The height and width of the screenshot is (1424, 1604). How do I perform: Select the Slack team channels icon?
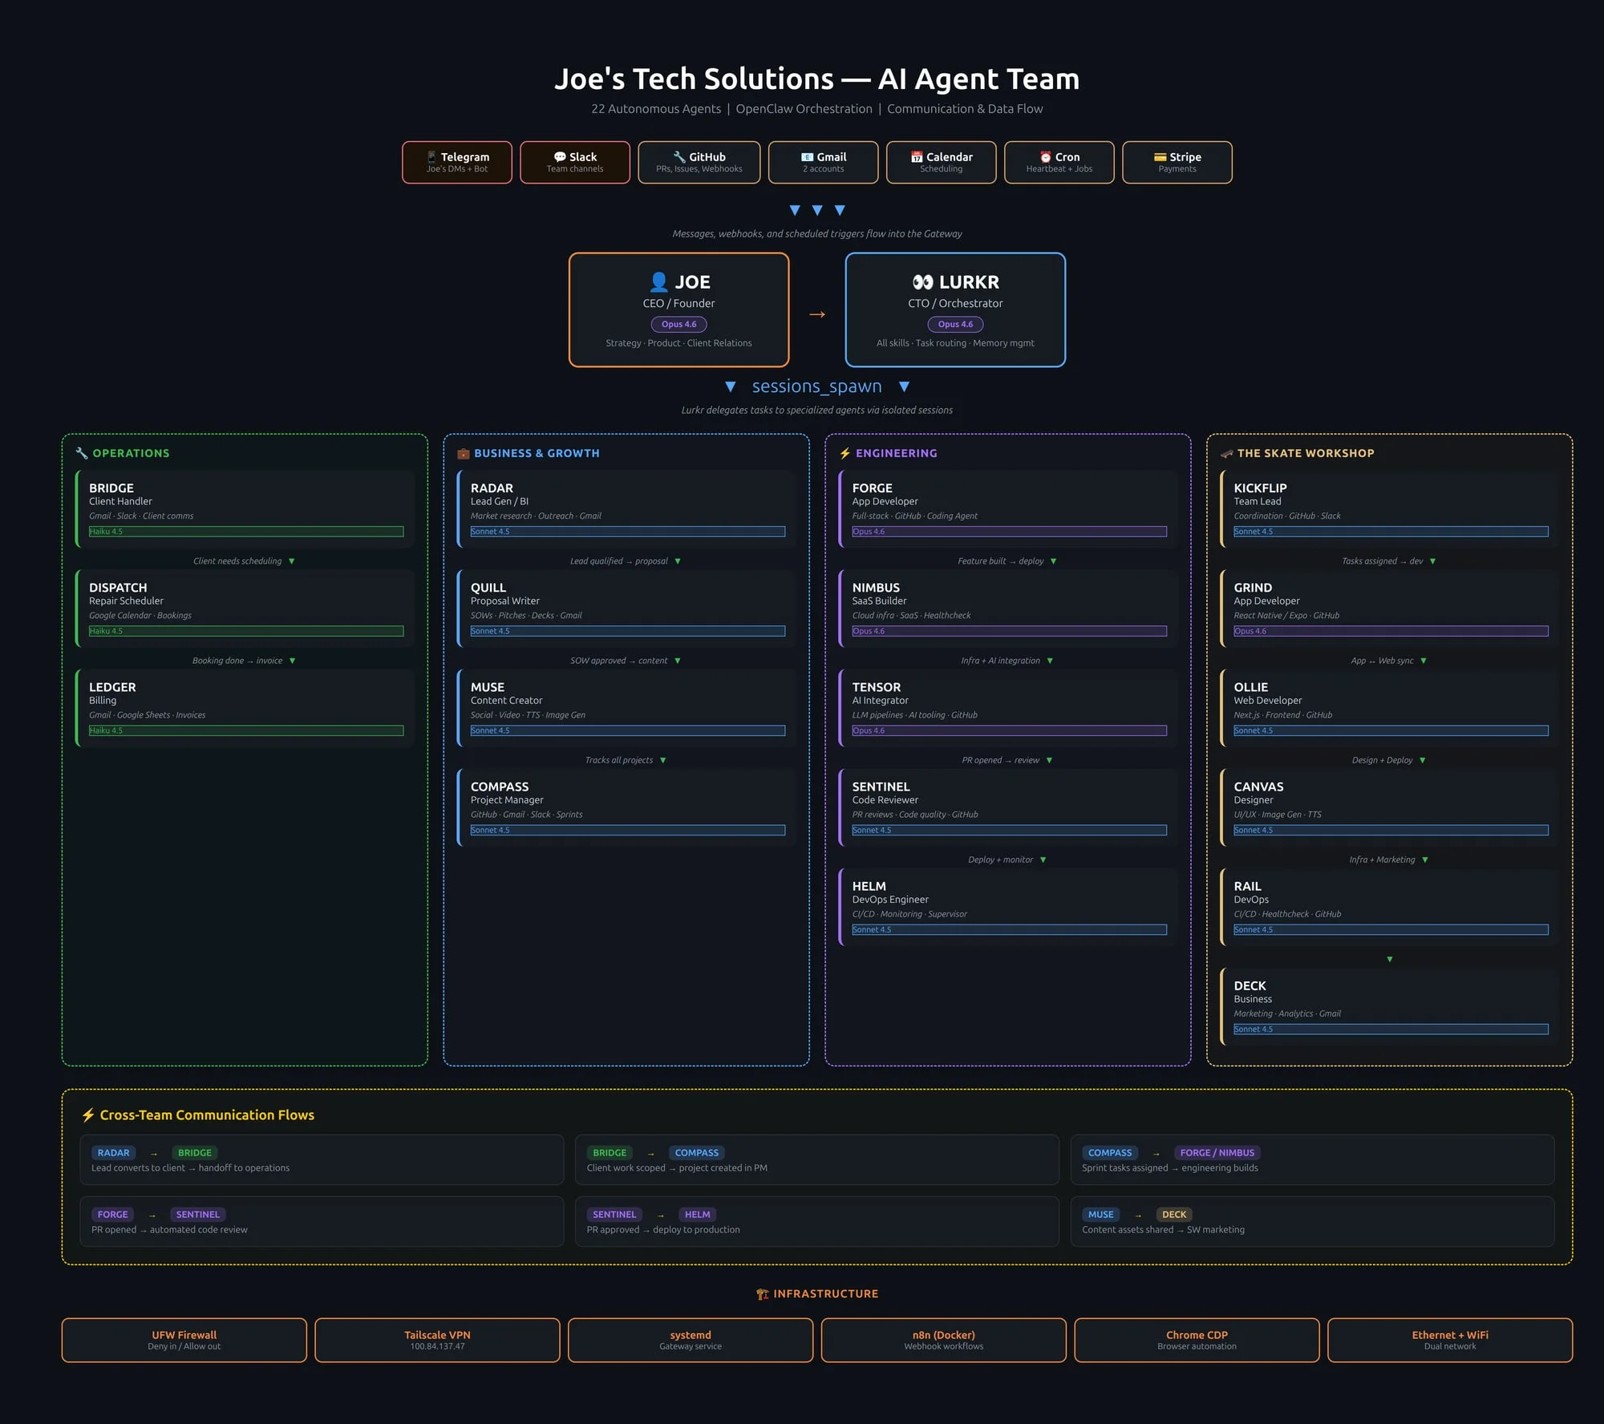coord(558,157)
